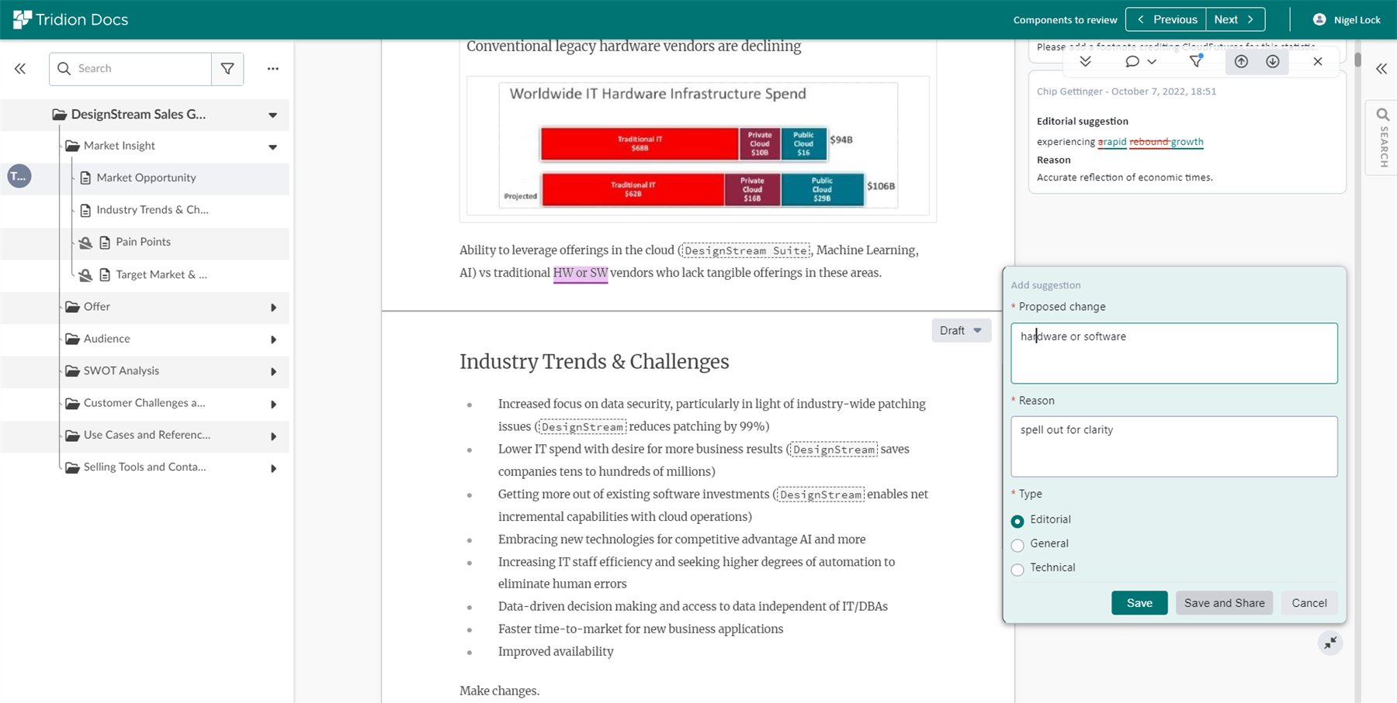Click the Next component button
This screenshot has width=1397, height=703.
point(1235,19)
